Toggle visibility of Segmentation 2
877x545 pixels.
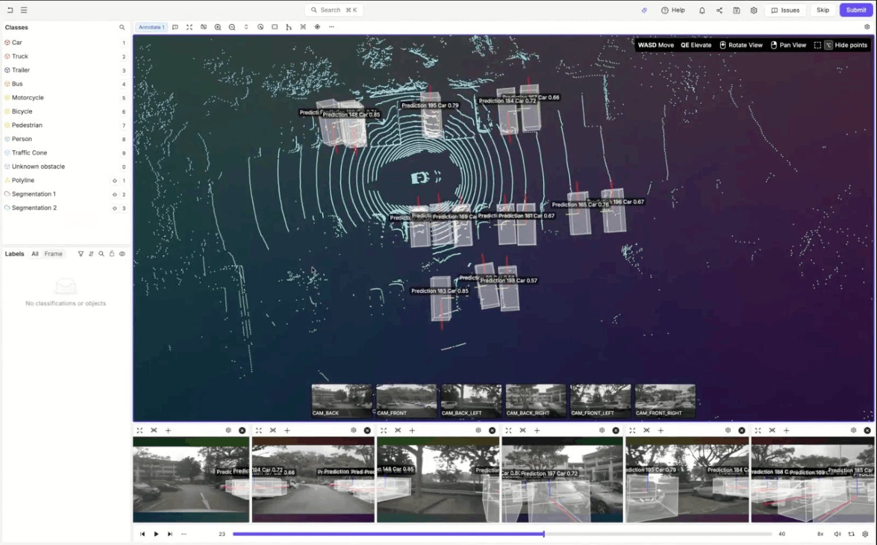pyautogui.click(x=114, y=208)
